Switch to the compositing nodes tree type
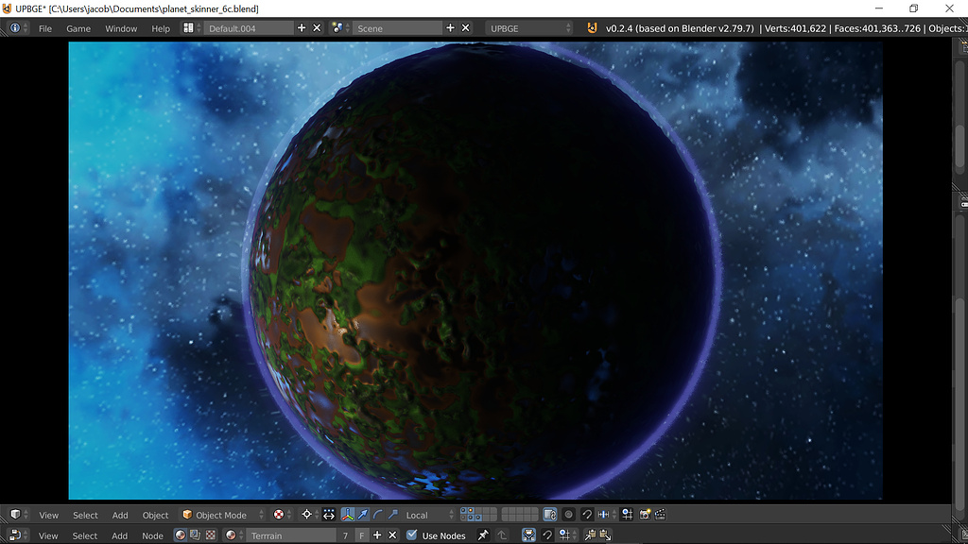968x544 pixels. [x=195, y=535]
